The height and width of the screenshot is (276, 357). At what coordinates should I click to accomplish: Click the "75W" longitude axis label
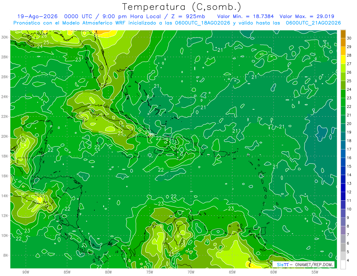[x=150, y=272]
